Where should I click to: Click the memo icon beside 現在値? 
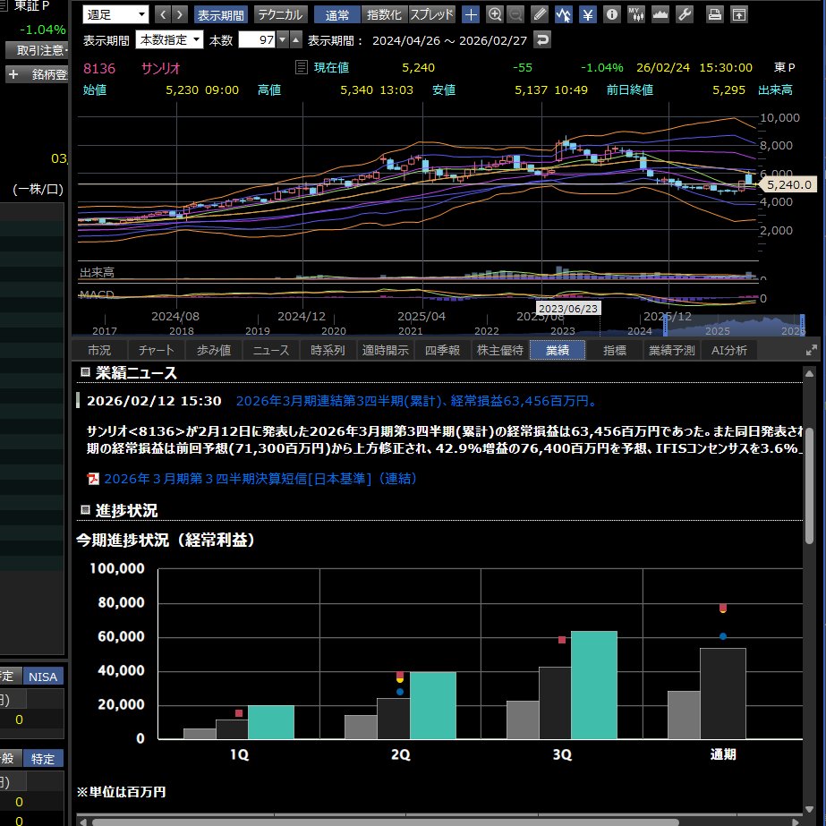[301, 67]
